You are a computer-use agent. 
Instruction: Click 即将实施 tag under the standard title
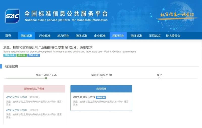(34, 55)
